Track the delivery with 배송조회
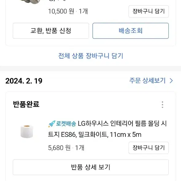 (131, 31)
